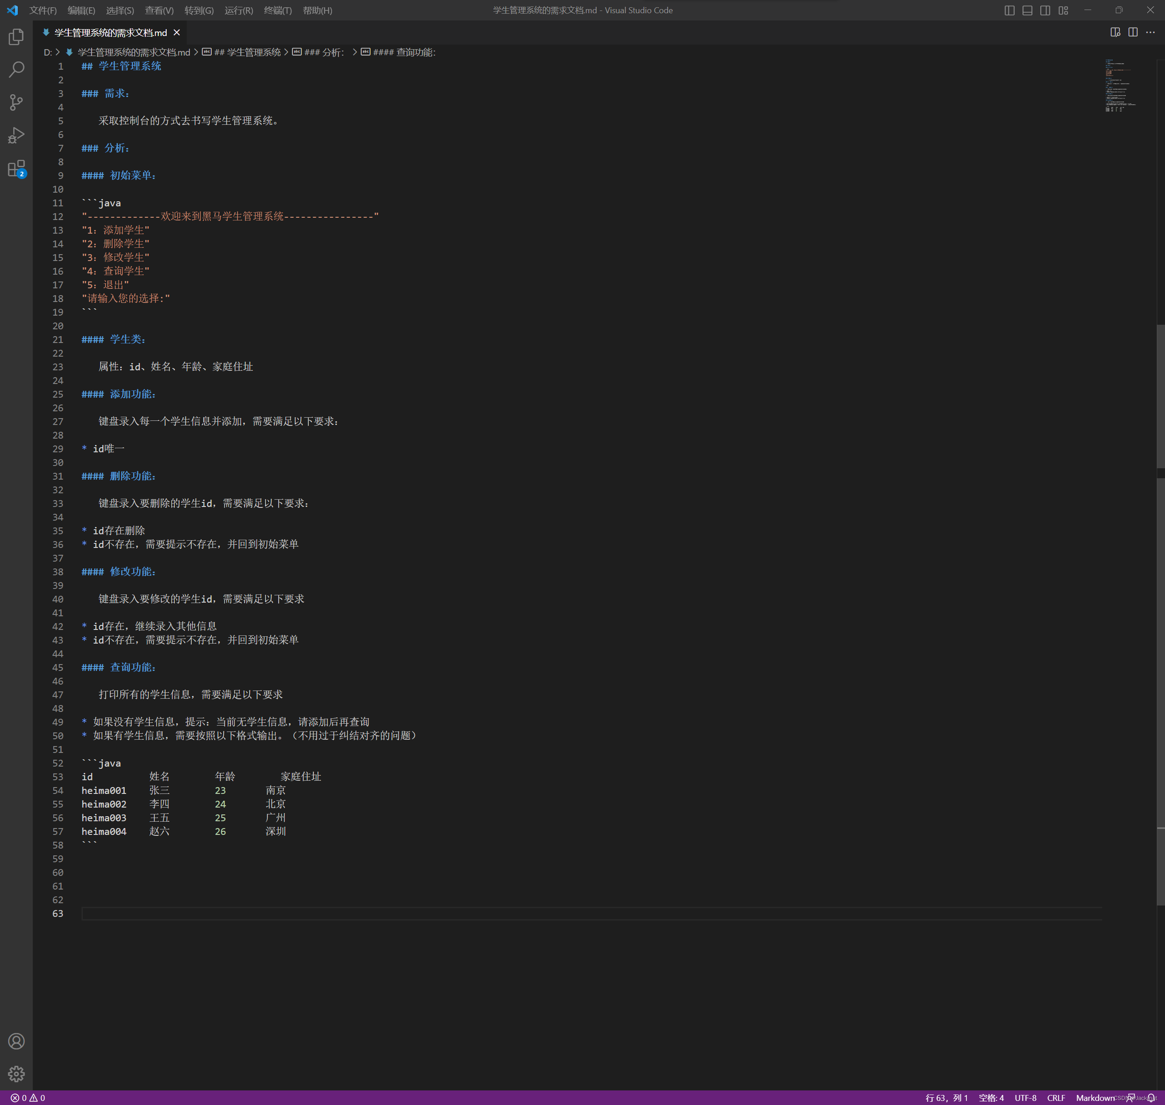Click split editor right icon
1165x1105 pixels.
(x=1133, y=32)
